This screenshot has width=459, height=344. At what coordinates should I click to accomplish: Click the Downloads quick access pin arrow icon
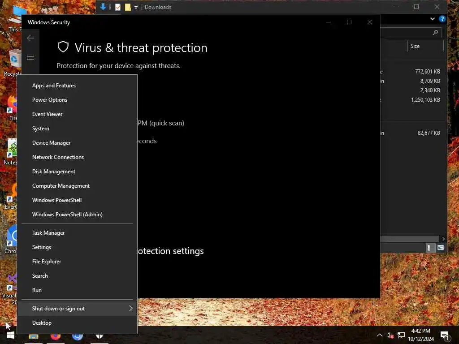pyautogui.click(x=103, y=7)
